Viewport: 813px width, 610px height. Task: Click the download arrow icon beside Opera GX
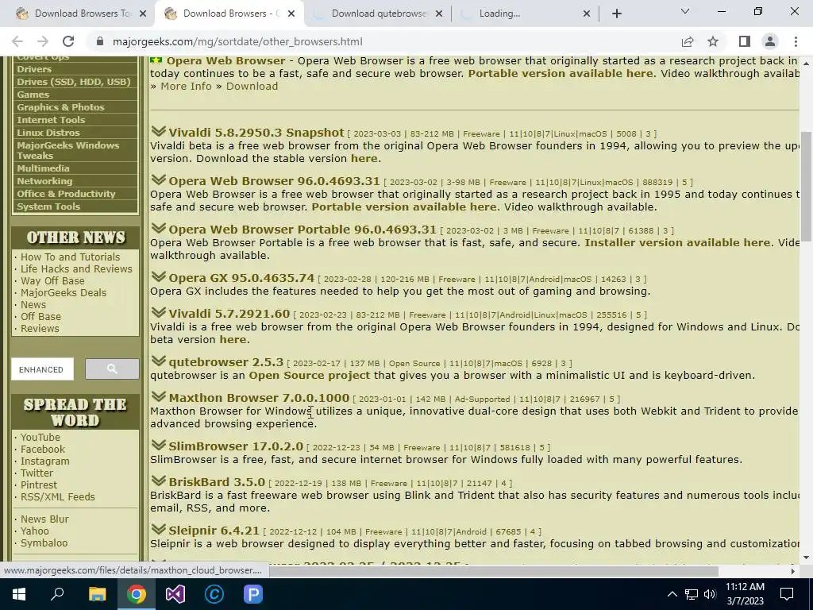pyautogui.click(x=158, y=276)
